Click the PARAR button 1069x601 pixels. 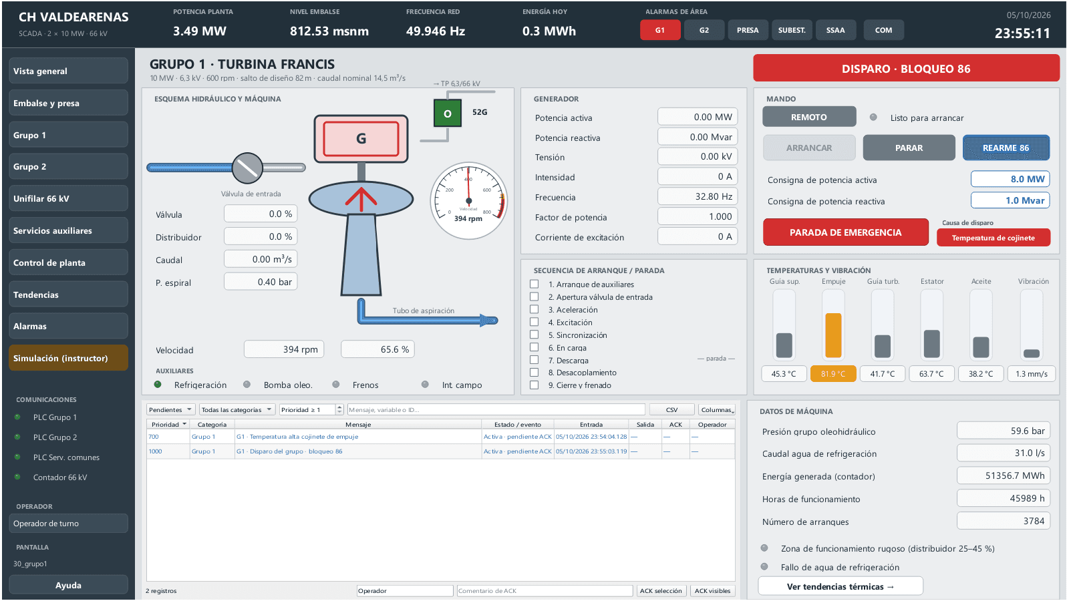coord(909,148)
